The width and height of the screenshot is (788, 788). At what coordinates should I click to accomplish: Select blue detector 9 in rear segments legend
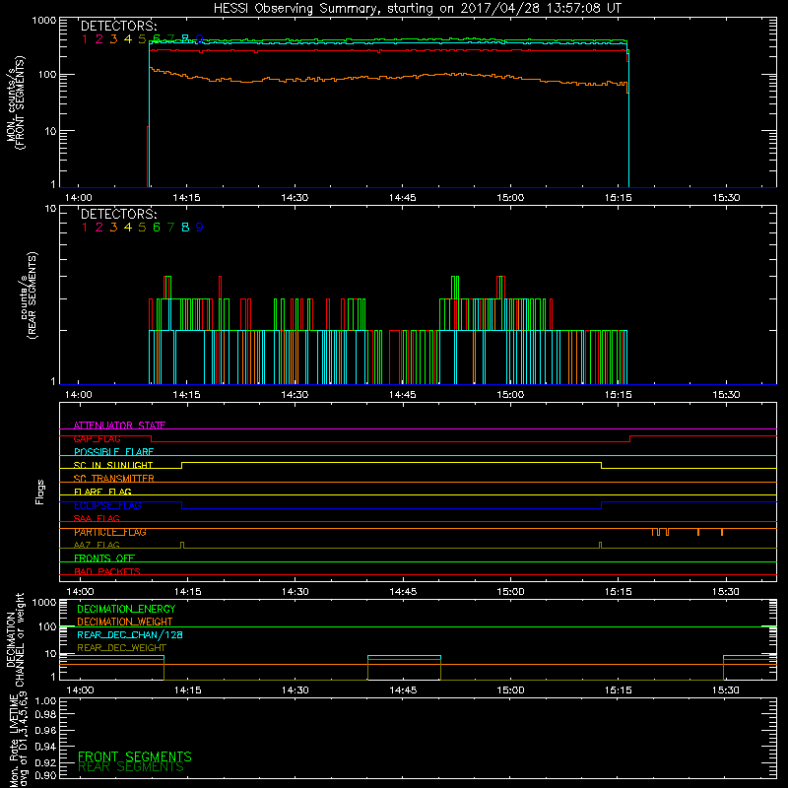point(200,228)
